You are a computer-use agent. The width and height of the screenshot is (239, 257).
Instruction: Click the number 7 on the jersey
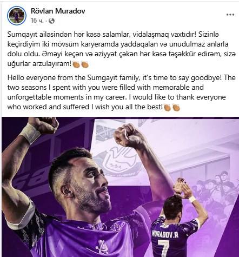[x=164, y=249]
